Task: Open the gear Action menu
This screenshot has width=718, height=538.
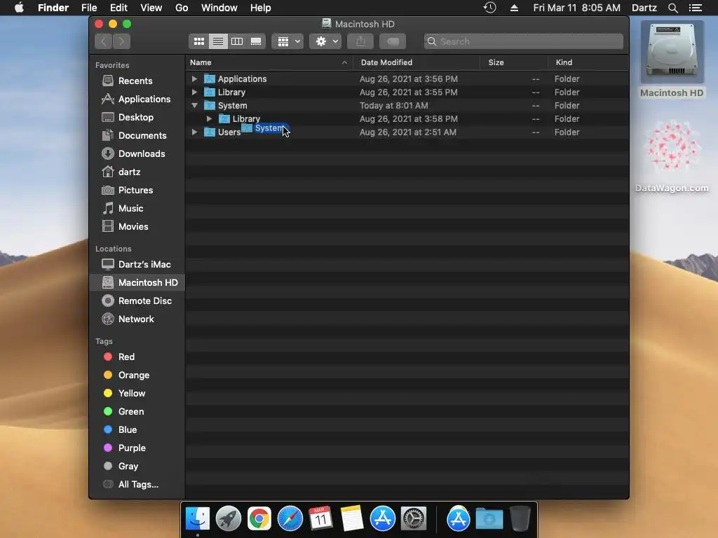Action: point(325,41)
